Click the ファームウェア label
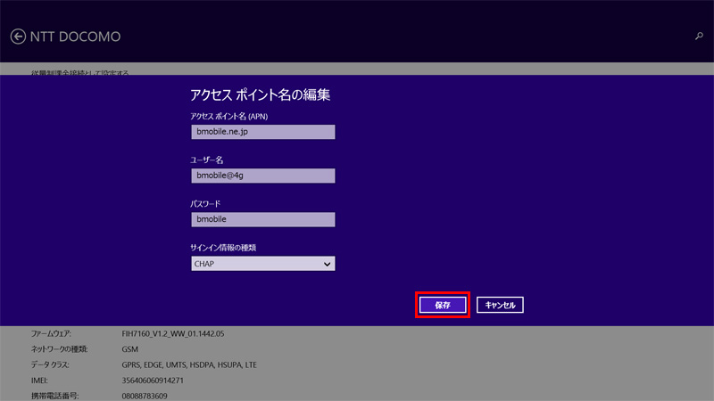This screenshot has width=714, height=401. [x=51, y=333]
